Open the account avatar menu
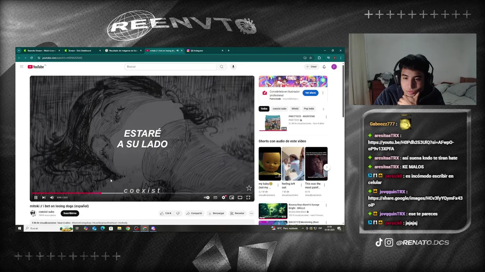 (x=334, y=66)
